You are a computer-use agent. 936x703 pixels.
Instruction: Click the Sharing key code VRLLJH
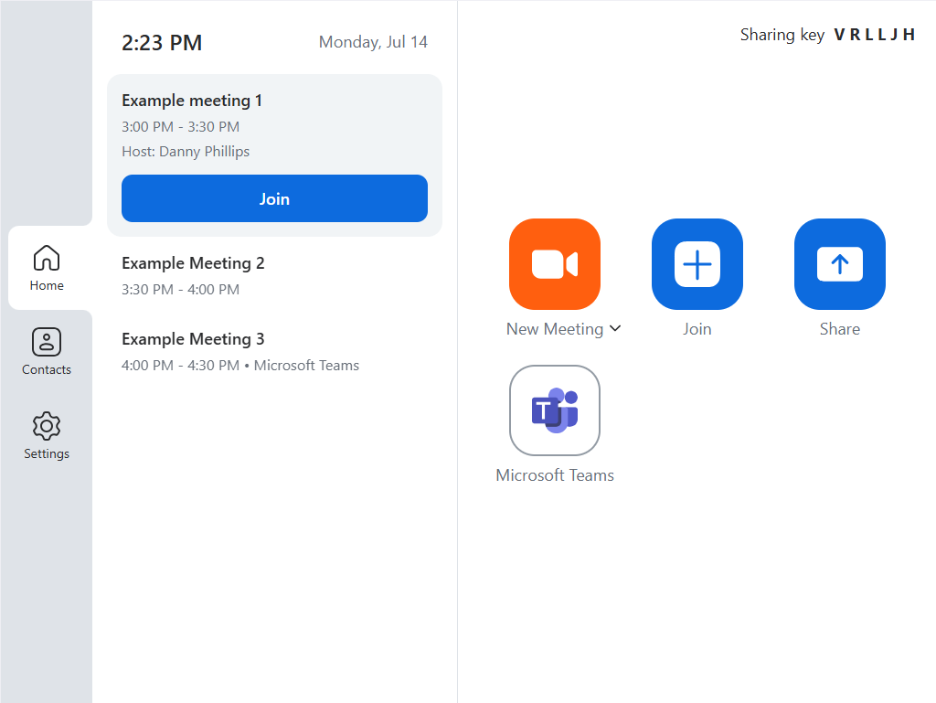coord(874,35)
